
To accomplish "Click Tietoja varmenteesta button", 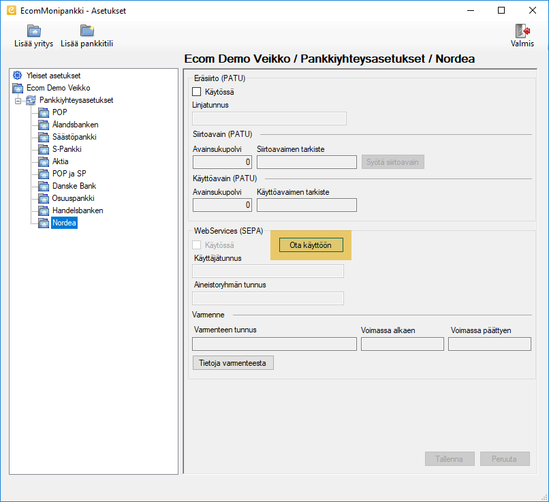I will tap(233, 363).
